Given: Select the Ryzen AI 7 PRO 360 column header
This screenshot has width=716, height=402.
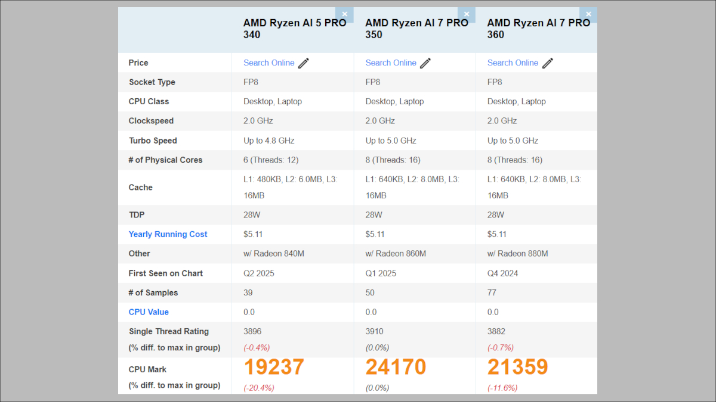Looking at the screenshot, I should point(539,29).
